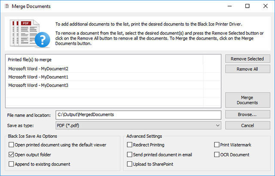Viewport: 275px width, 176px height.
Task: Click the Remove Selected button
Action: [247, 59]
